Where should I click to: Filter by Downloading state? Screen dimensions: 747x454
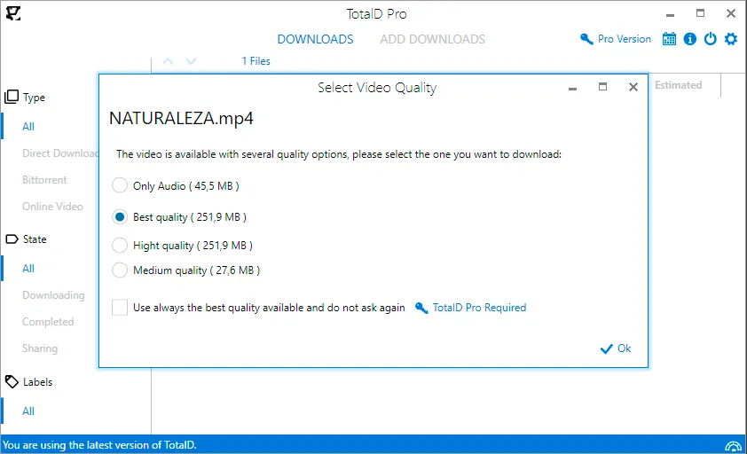tap(53, 295)
